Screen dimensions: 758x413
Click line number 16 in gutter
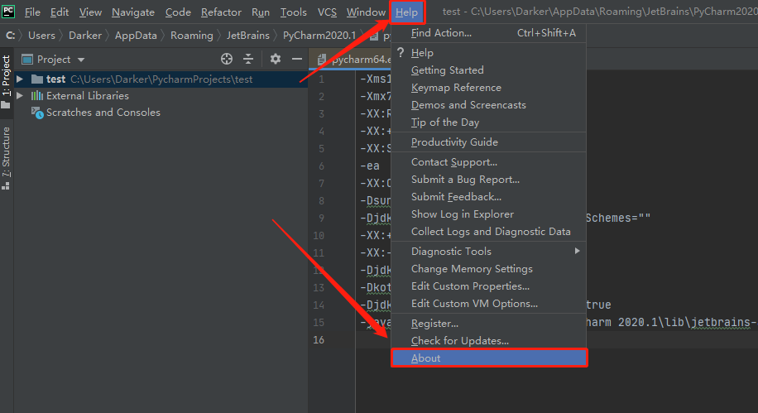pos(319,340)
